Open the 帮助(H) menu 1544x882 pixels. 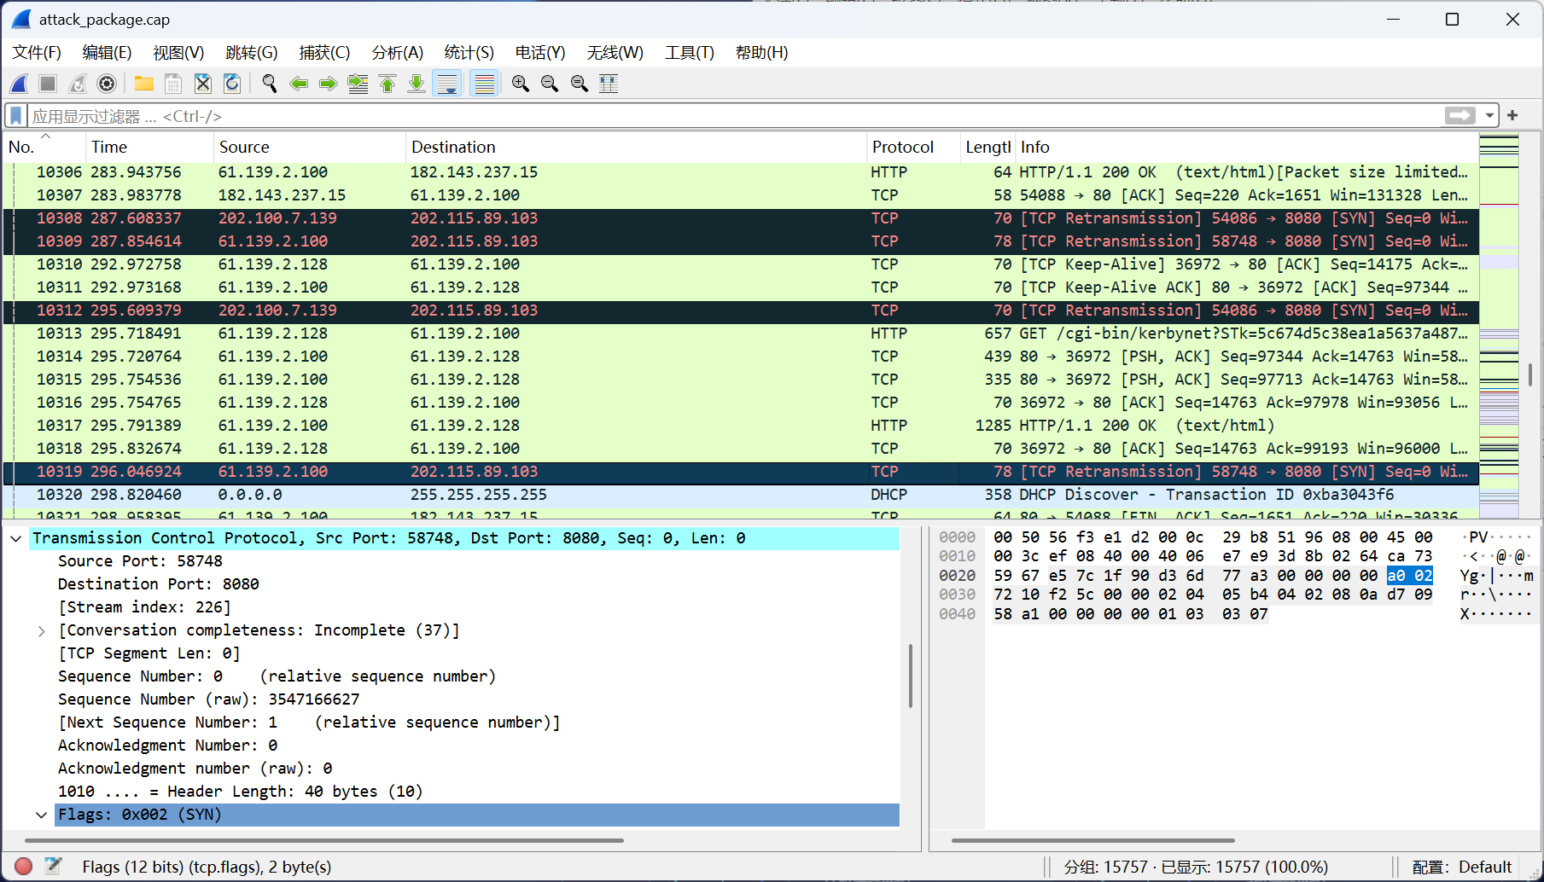click(761, 53)
